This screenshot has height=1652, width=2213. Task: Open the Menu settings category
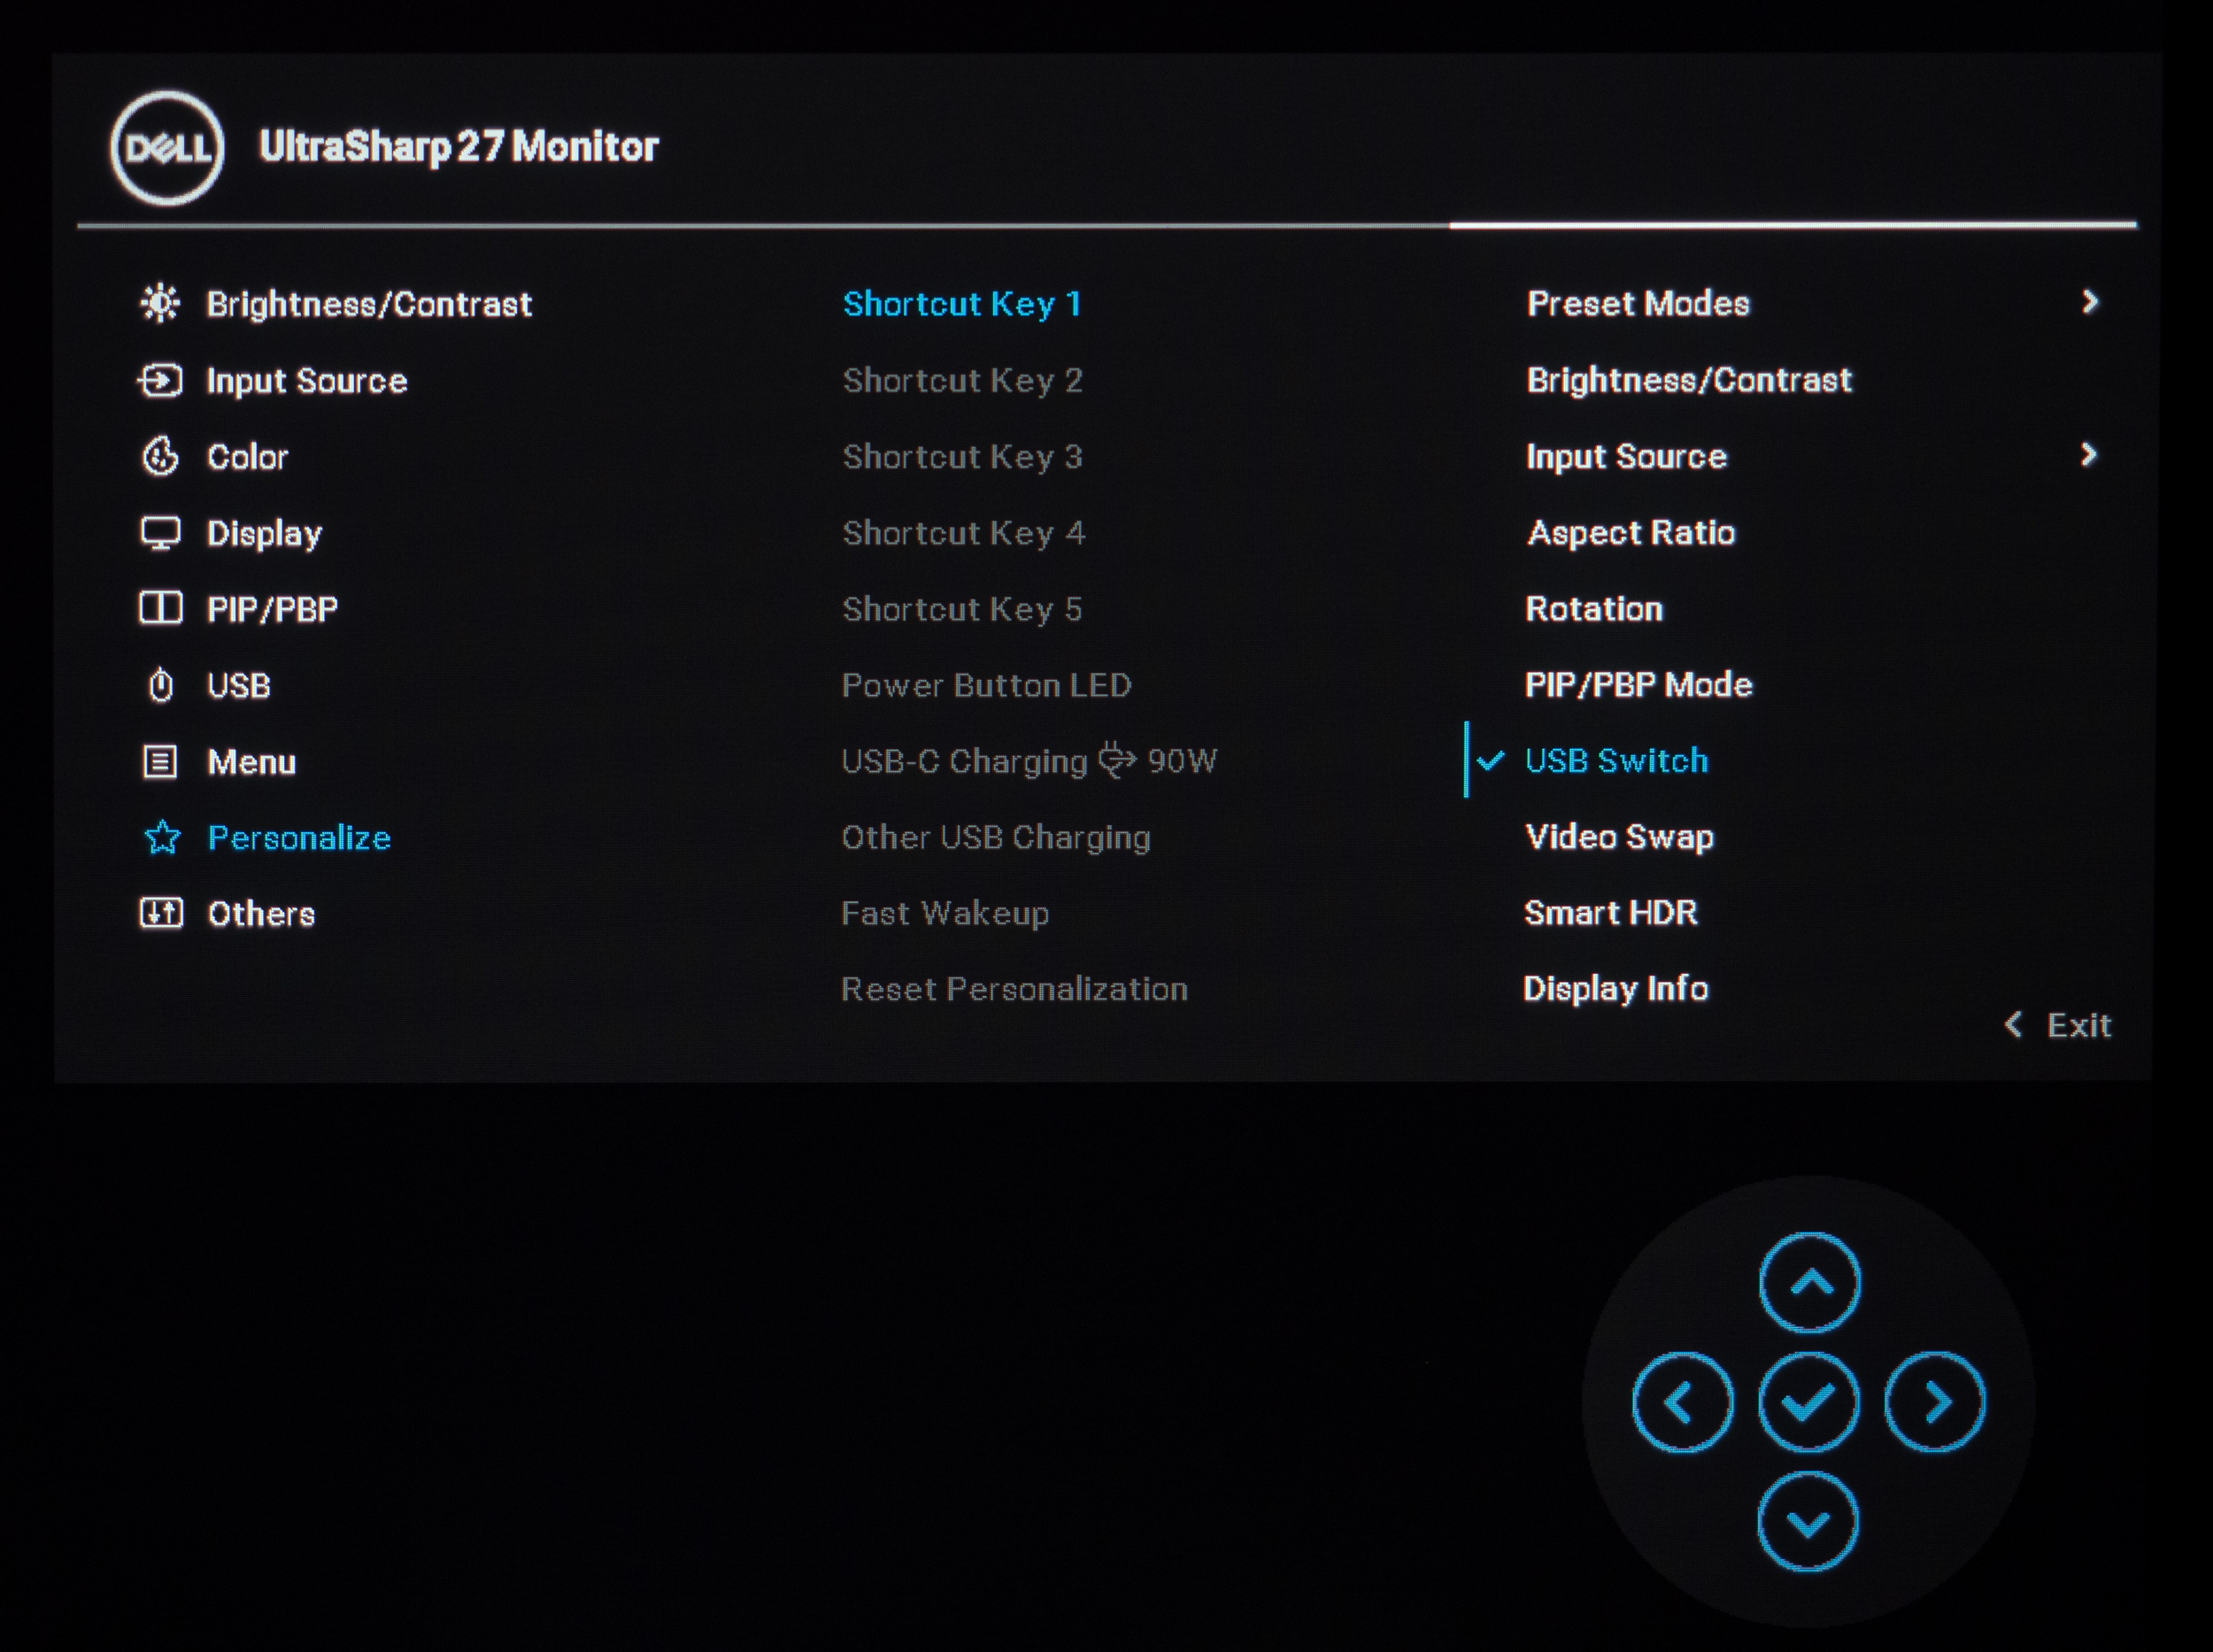point(251,762)
